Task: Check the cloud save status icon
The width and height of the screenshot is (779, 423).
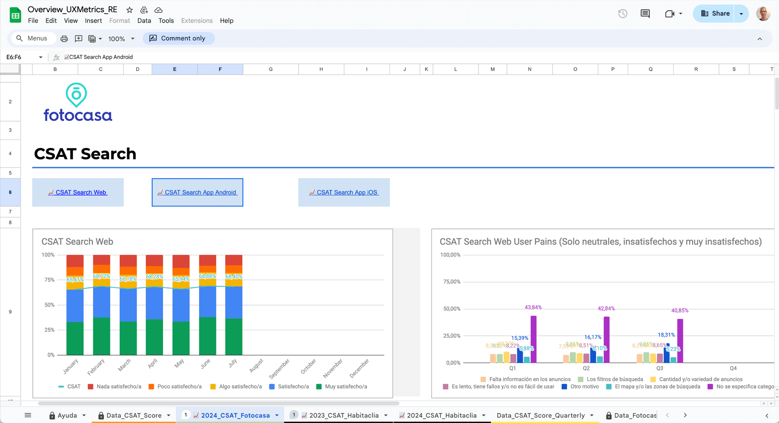Action: pyautogui.click(x=159, y=10)
